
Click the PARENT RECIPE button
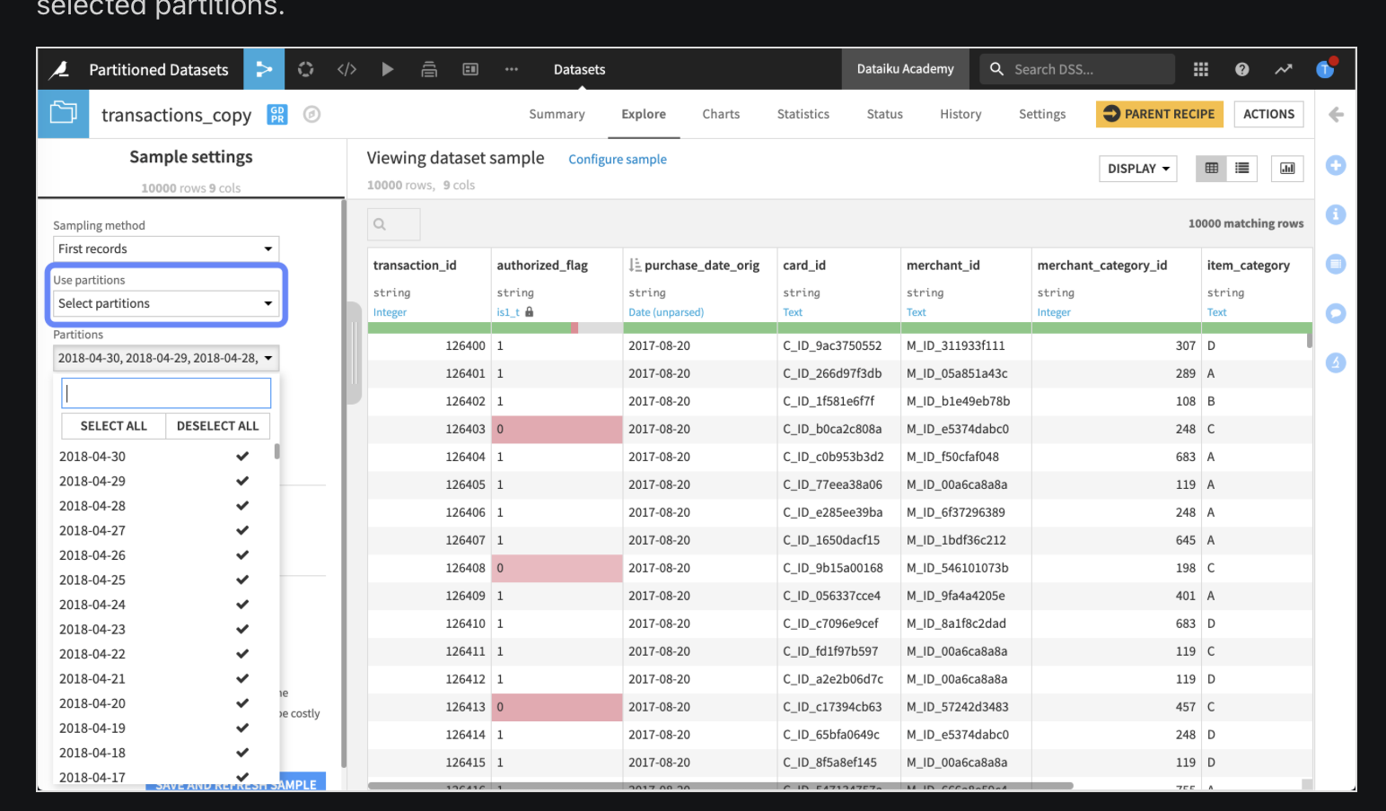coord(1159,114)
